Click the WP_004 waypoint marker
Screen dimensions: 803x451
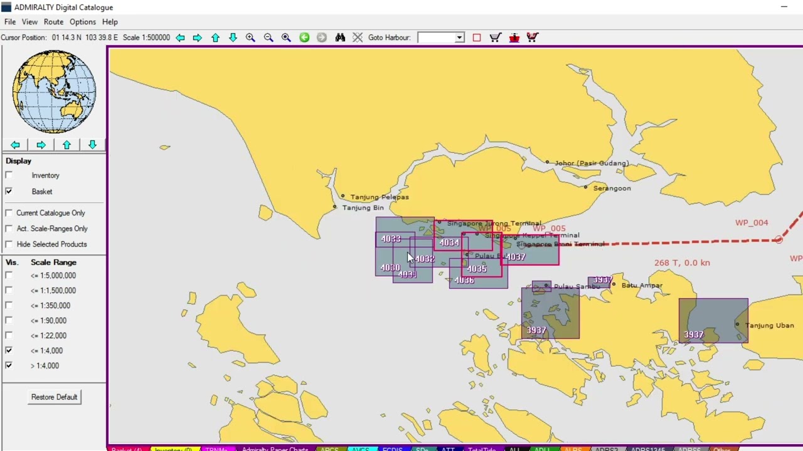tap(779, 239)
